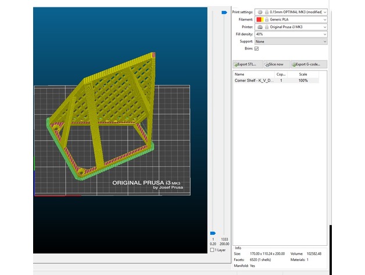Click the lock icon beside Original Prusa i3 MK3
Viewport: 365px width, 275px height.
tap(267, 27)
